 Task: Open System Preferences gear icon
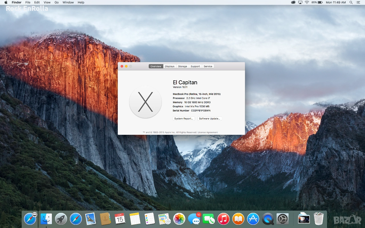pos(283,219)
